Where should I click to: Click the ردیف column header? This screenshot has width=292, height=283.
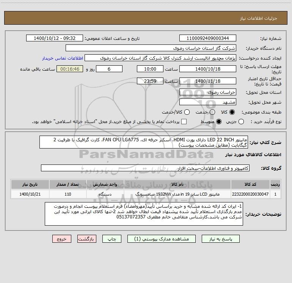point(275,184)
